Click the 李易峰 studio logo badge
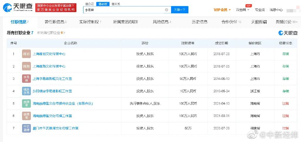The width and height of the screenshot is (301, 142). point(26,79)
